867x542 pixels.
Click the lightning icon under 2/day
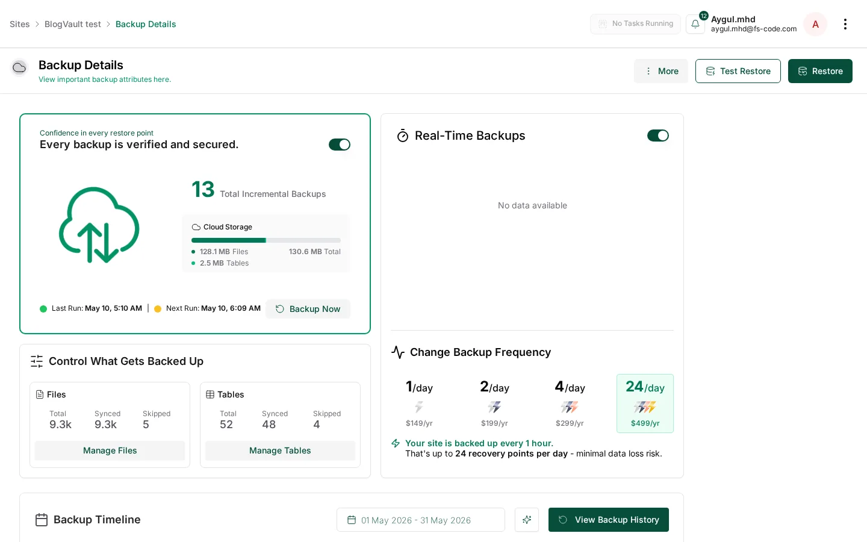tap(494, 407)
